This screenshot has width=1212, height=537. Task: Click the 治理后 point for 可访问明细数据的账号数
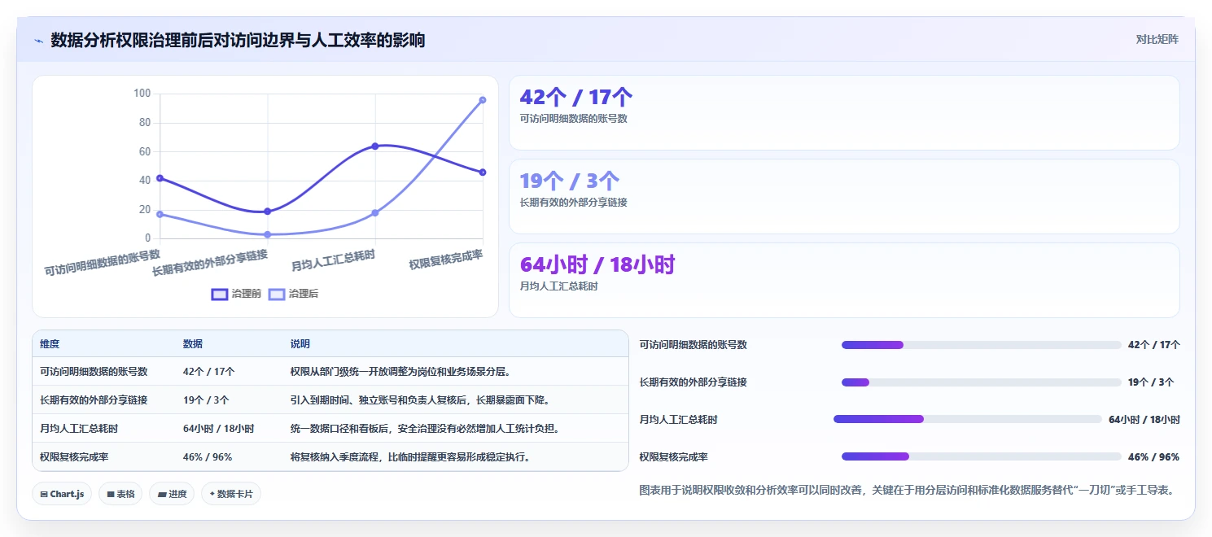point(160,214)
